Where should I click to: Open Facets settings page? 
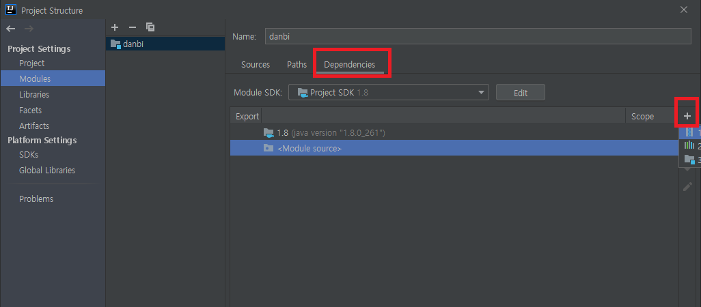point(30,111)
